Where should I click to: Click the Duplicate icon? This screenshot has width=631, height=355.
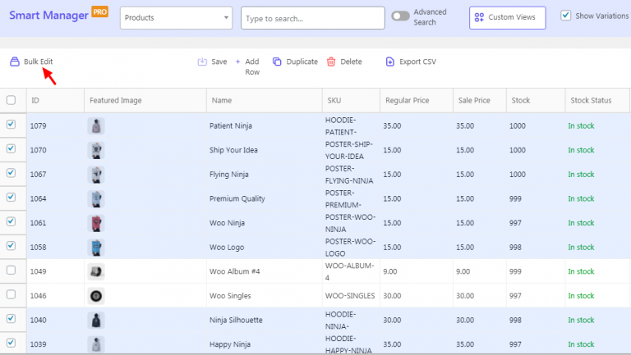[x=277, y=61]
